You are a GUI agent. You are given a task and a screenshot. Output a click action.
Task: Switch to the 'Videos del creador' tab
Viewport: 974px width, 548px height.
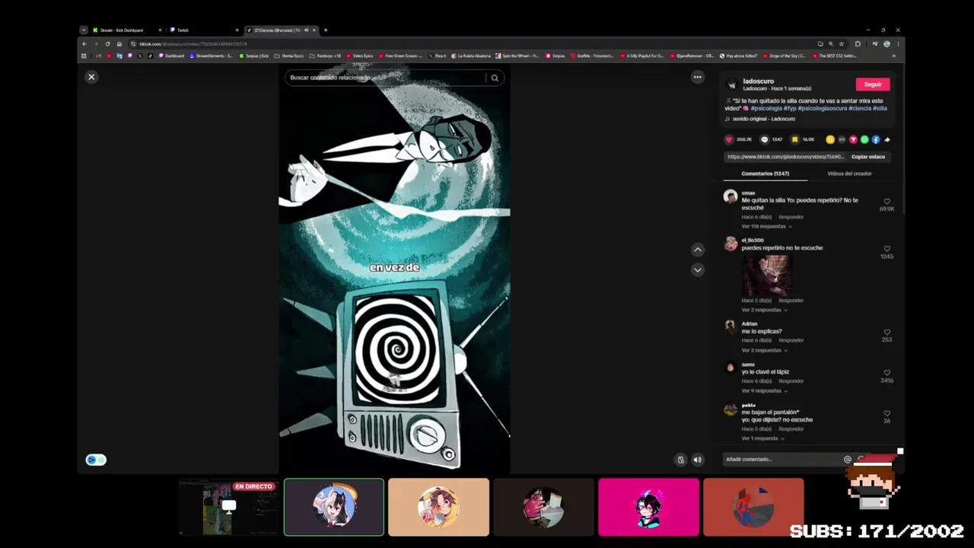849,174
